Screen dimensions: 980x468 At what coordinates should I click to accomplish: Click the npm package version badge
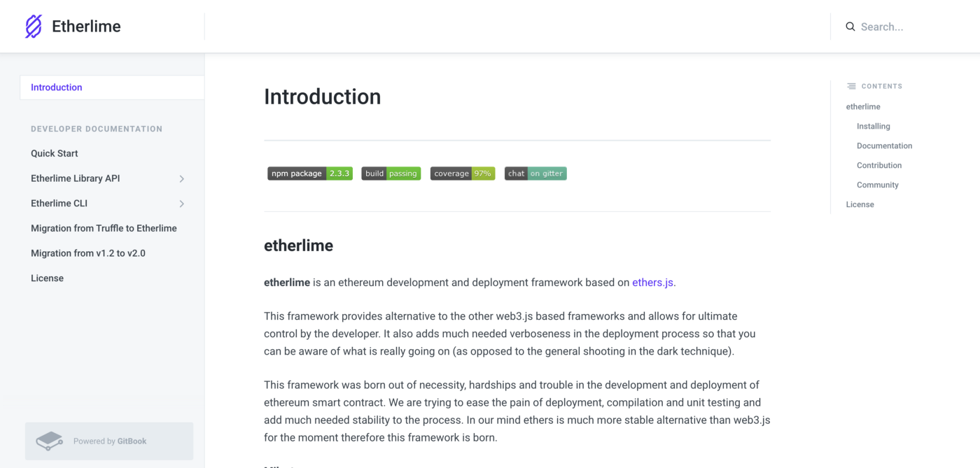(x=309, y=173)
